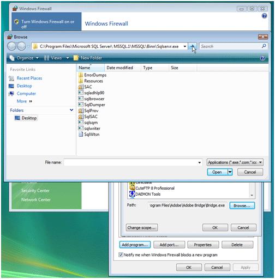
Task: Click the Browse... button beside Path
Action: [242, 205]
